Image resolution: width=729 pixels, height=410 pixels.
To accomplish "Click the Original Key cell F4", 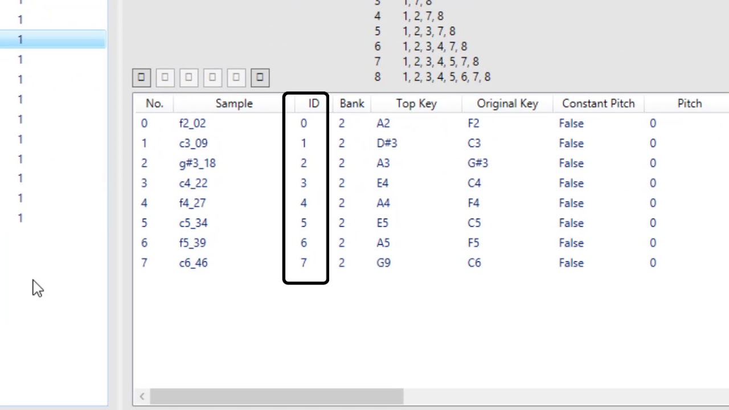I will (473, 203).
